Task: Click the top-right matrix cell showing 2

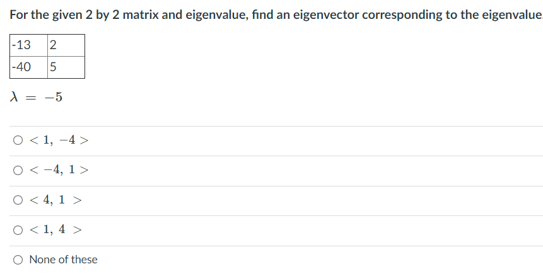Action: click(66, 45)
